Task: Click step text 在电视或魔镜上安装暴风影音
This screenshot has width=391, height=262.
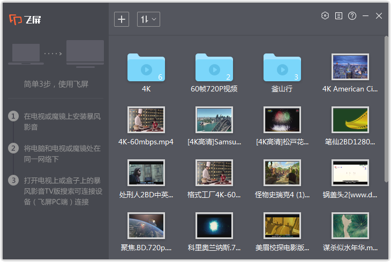Action: [62, 121]
